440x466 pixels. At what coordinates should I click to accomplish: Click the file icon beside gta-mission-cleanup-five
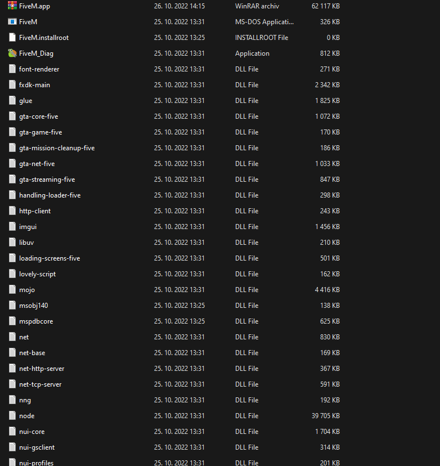pyautogui.click(x=12, y=147)
